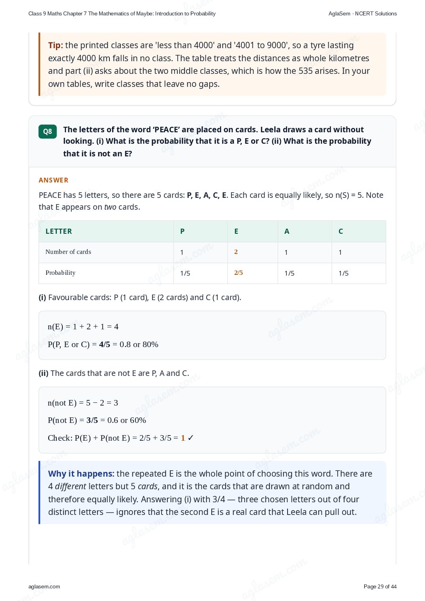Viewport: 425px width, 601px height.
Task: Click the Number of cards row label
Action: pos(68,252)
